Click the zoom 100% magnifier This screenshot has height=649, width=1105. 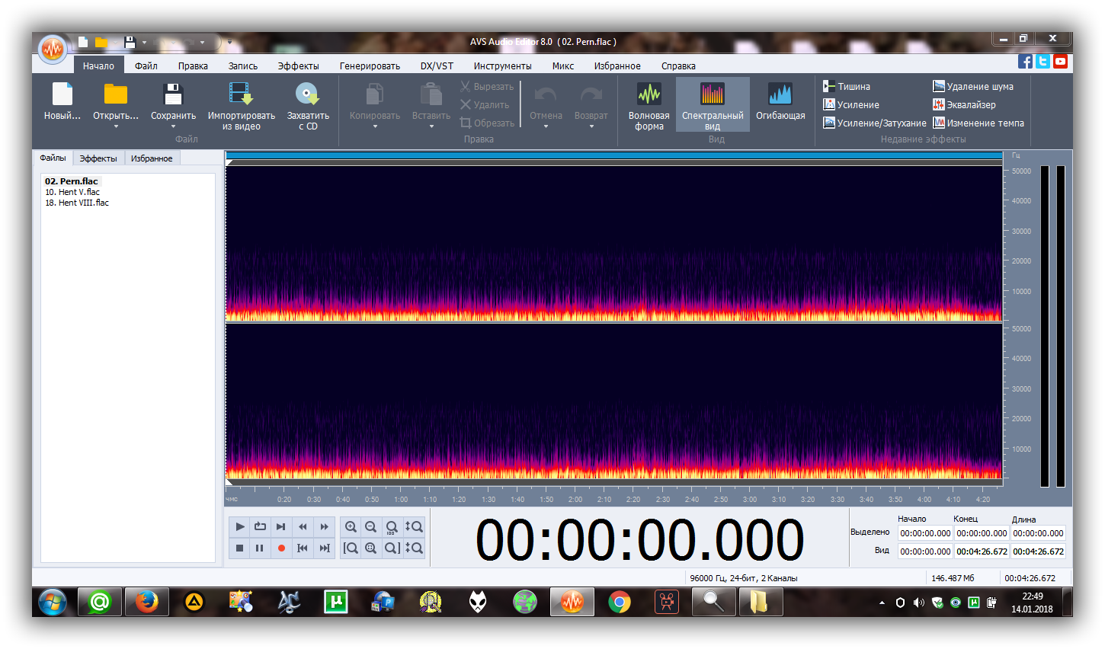(x=392, y=526)
